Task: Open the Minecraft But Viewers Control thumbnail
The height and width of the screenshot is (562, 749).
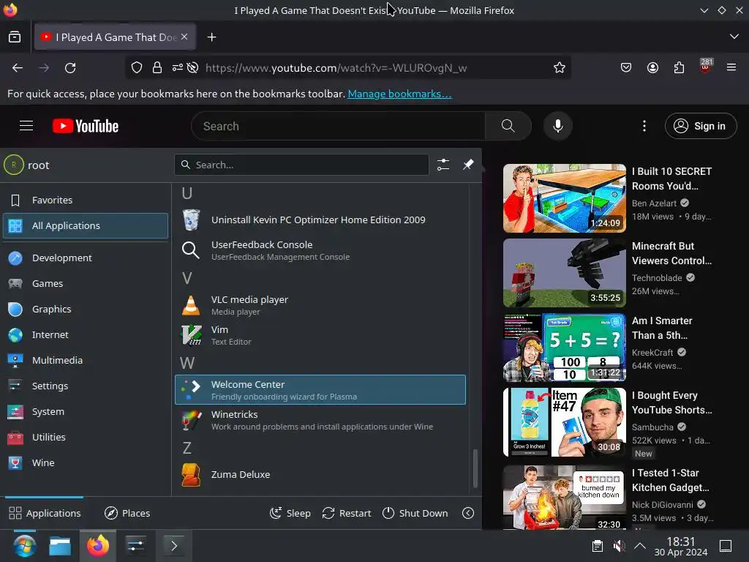Action: coord(564,273)
